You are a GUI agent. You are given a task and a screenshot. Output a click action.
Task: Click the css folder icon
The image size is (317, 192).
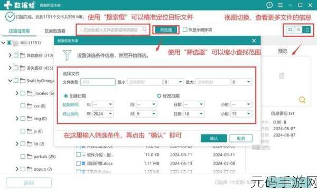[30, 106]
